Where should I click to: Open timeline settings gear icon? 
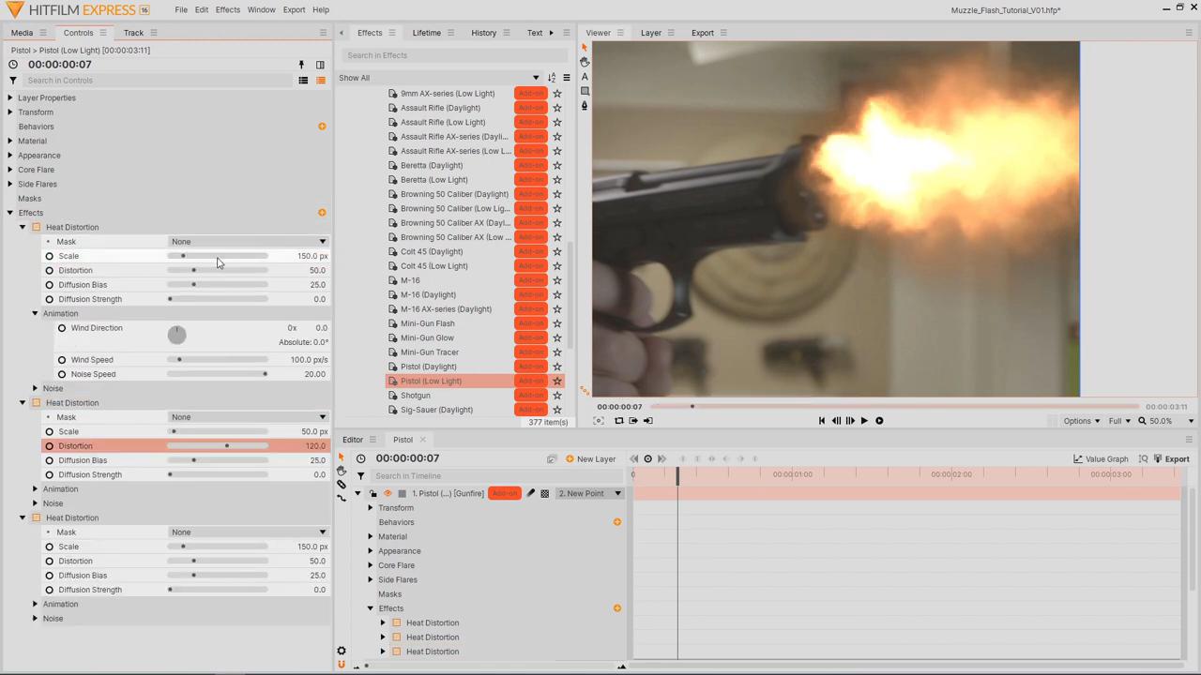tap(342, 651)
